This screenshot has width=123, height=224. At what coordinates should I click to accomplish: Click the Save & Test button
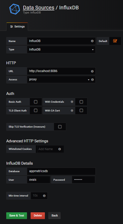point(17,215)
